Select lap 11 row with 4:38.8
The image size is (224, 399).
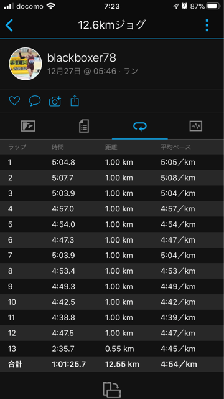tap(112, 317)
